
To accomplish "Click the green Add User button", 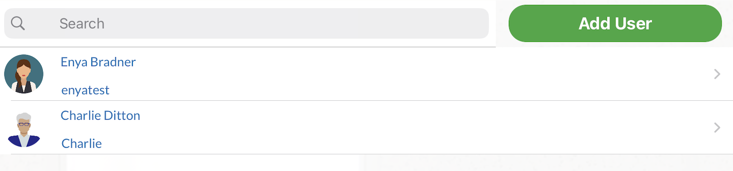I will pyautogui.click(x=615, y=23).
